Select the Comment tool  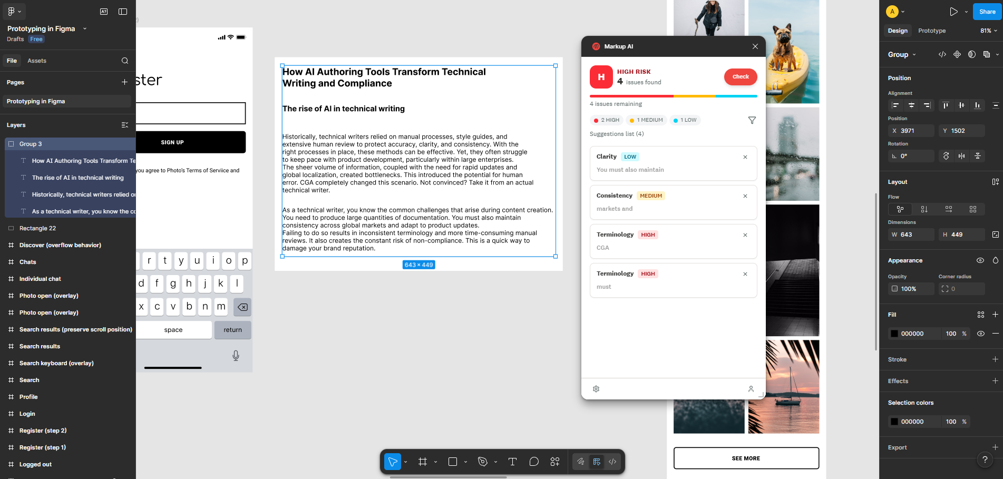point(534,462)
